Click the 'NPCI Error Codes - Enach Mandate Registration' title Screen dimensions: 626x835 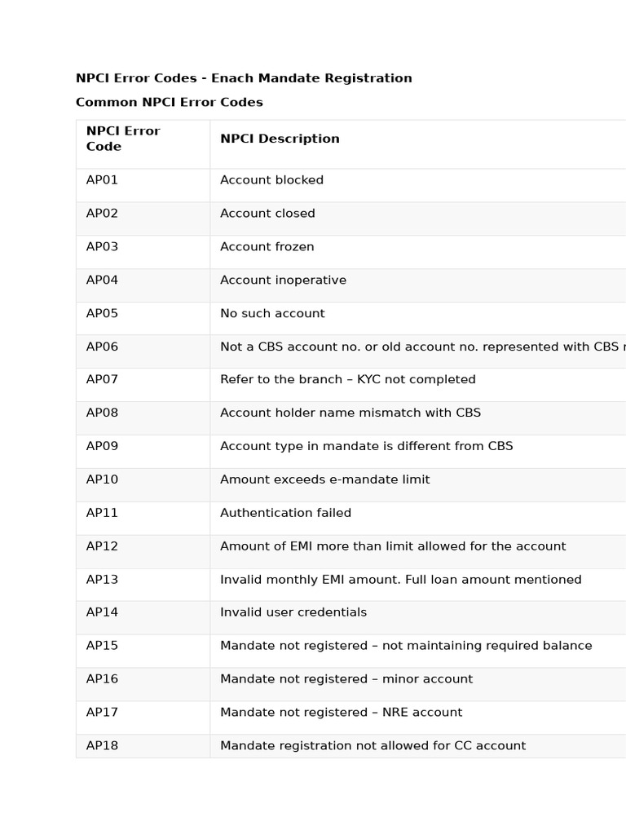click(244, 78)
